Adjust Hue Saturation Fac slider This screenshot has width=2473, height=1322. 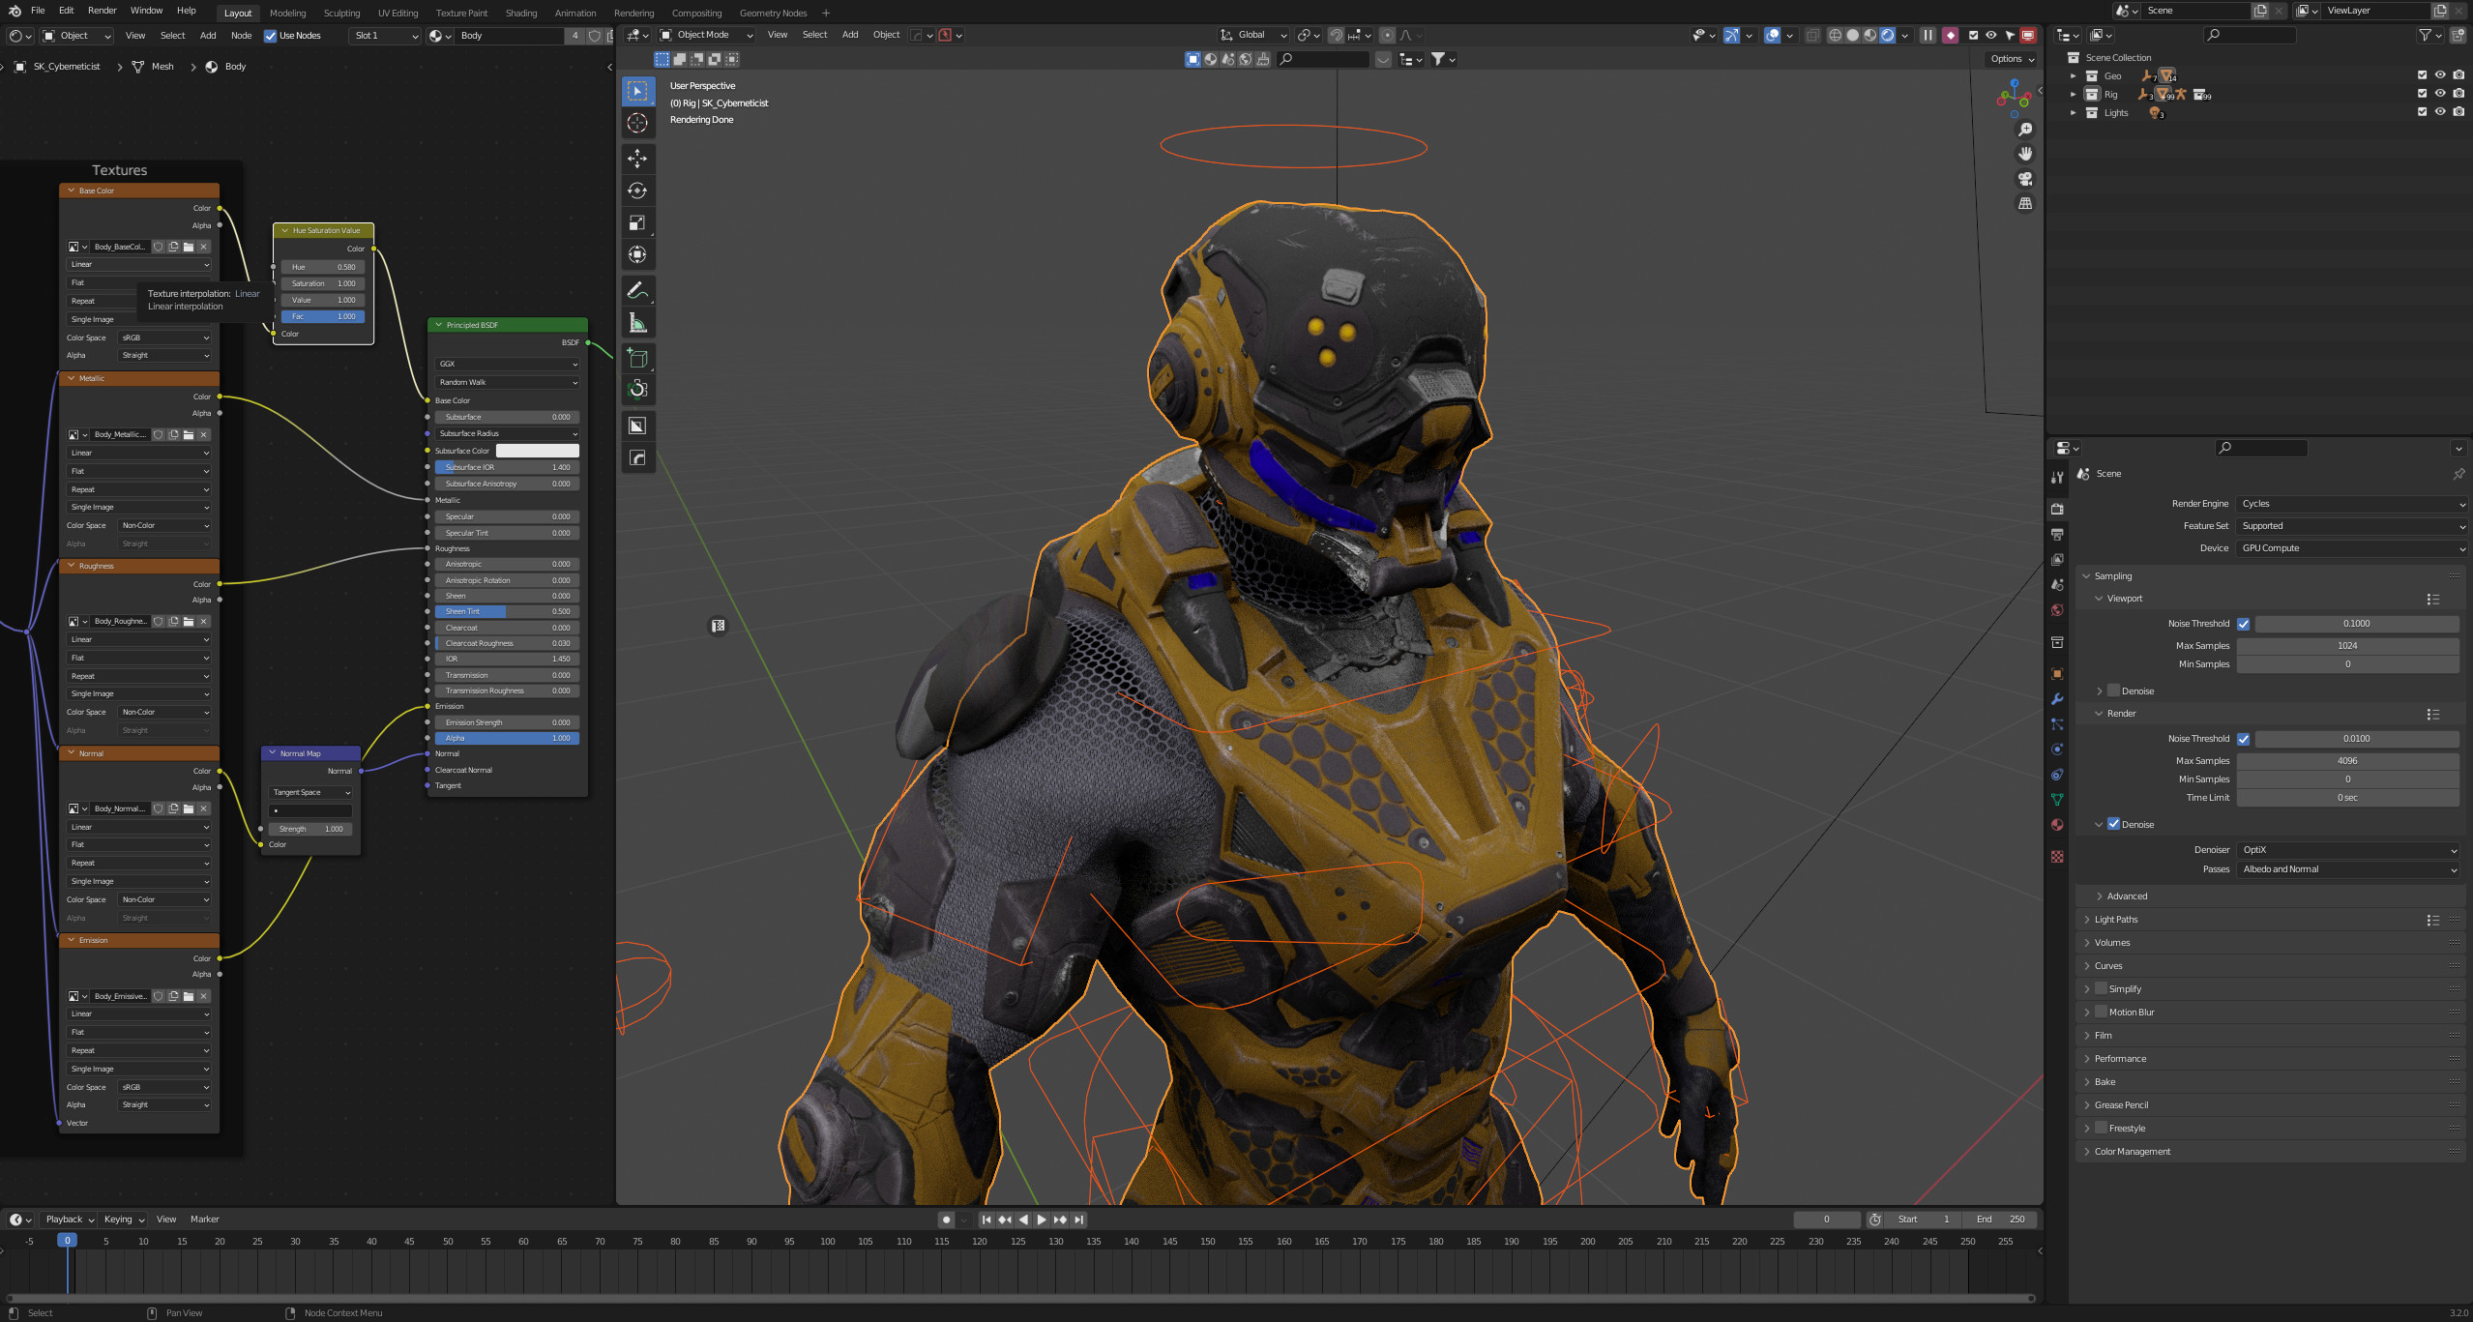pos(323,317)
